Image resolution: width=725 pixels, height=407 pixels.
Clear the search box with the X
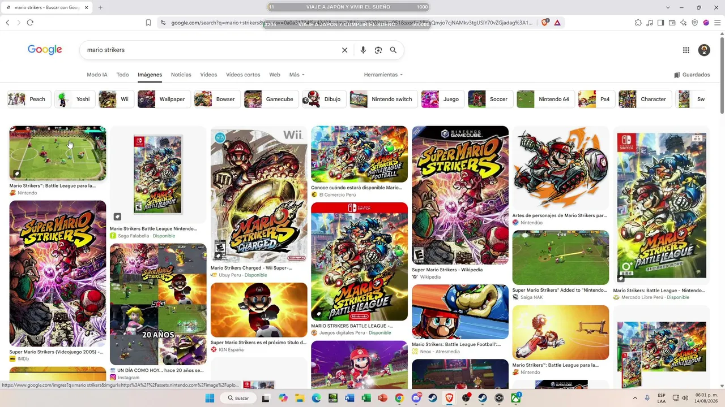point(344,50)
